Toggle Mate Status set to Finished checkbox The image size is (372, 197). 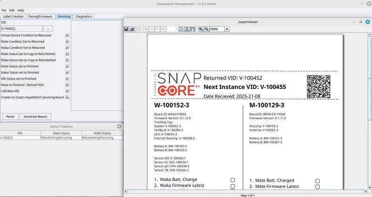(x=67, y=66)
